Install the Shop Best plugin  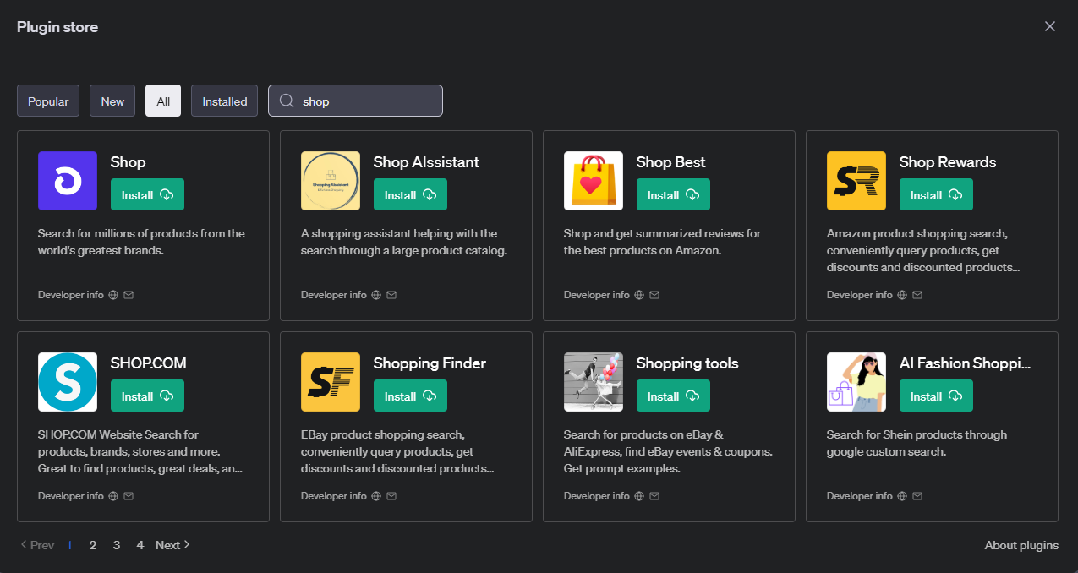[673, 195]
